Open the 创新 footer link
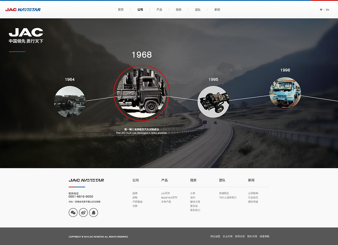Screen dimensions: 338x245 (x=135, y=206)
